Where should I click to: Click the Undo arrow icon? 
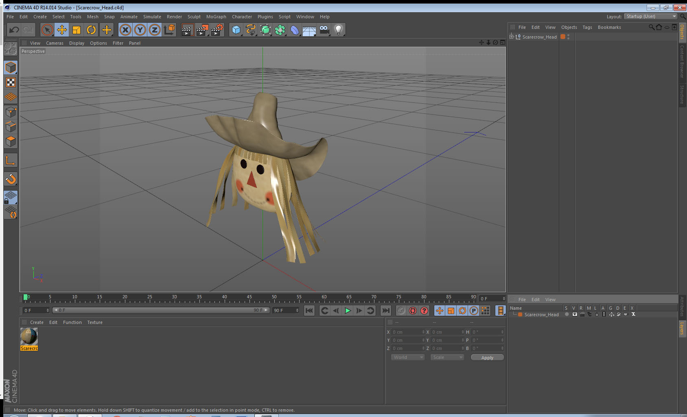pos(14,30)
